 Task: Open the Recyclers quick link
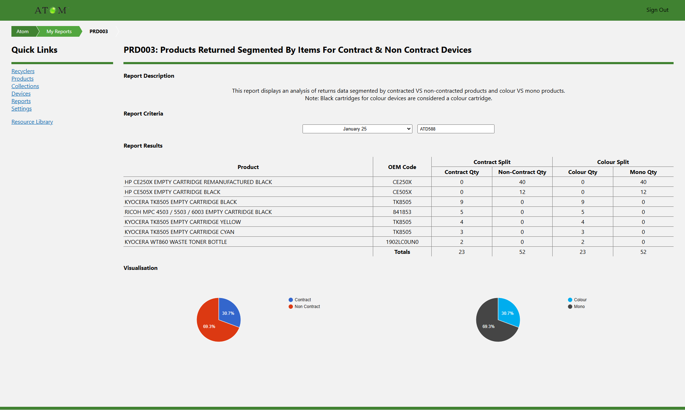(x=23, y=71)
